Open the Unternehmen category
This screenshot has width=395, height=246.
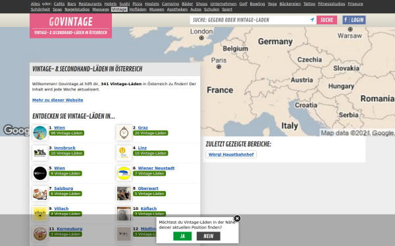pyautogui.click(x=223, y=4)
